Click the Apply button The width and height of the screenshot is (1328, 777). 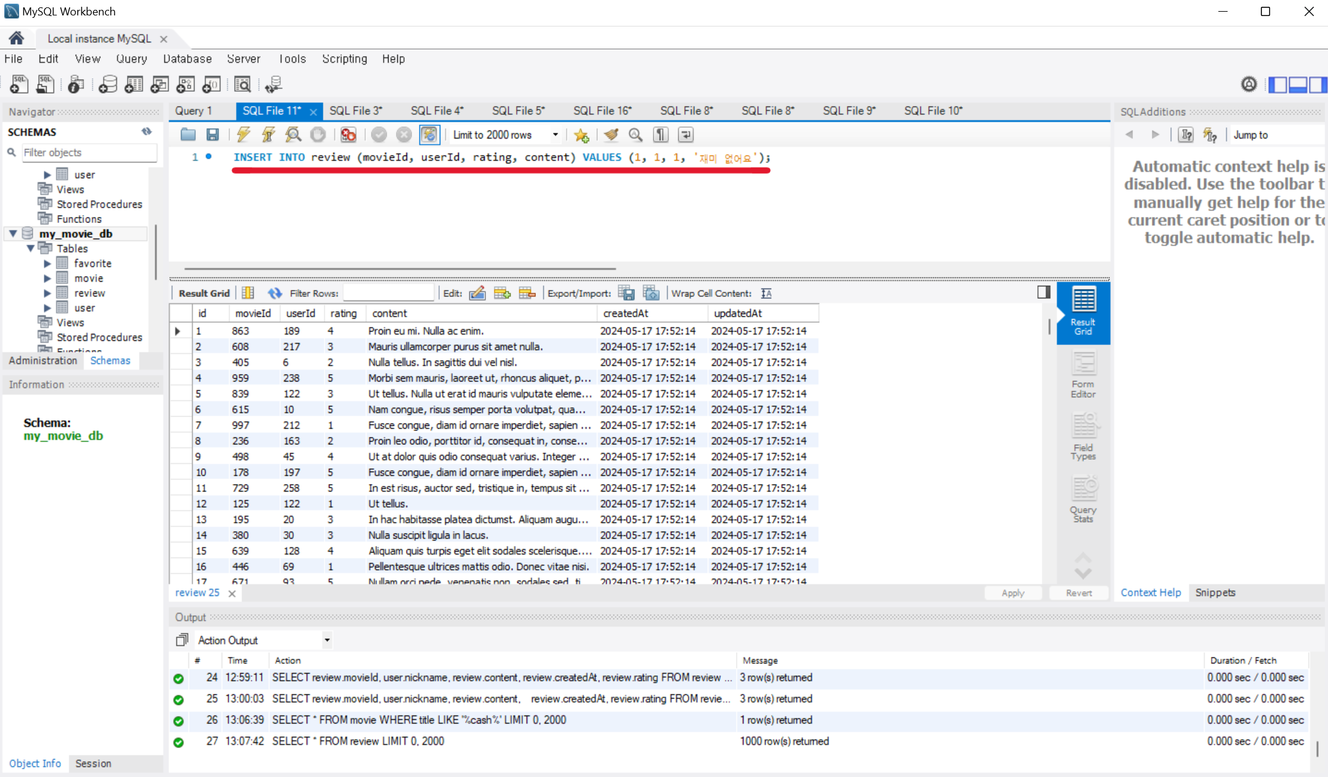click(1013, 593)
